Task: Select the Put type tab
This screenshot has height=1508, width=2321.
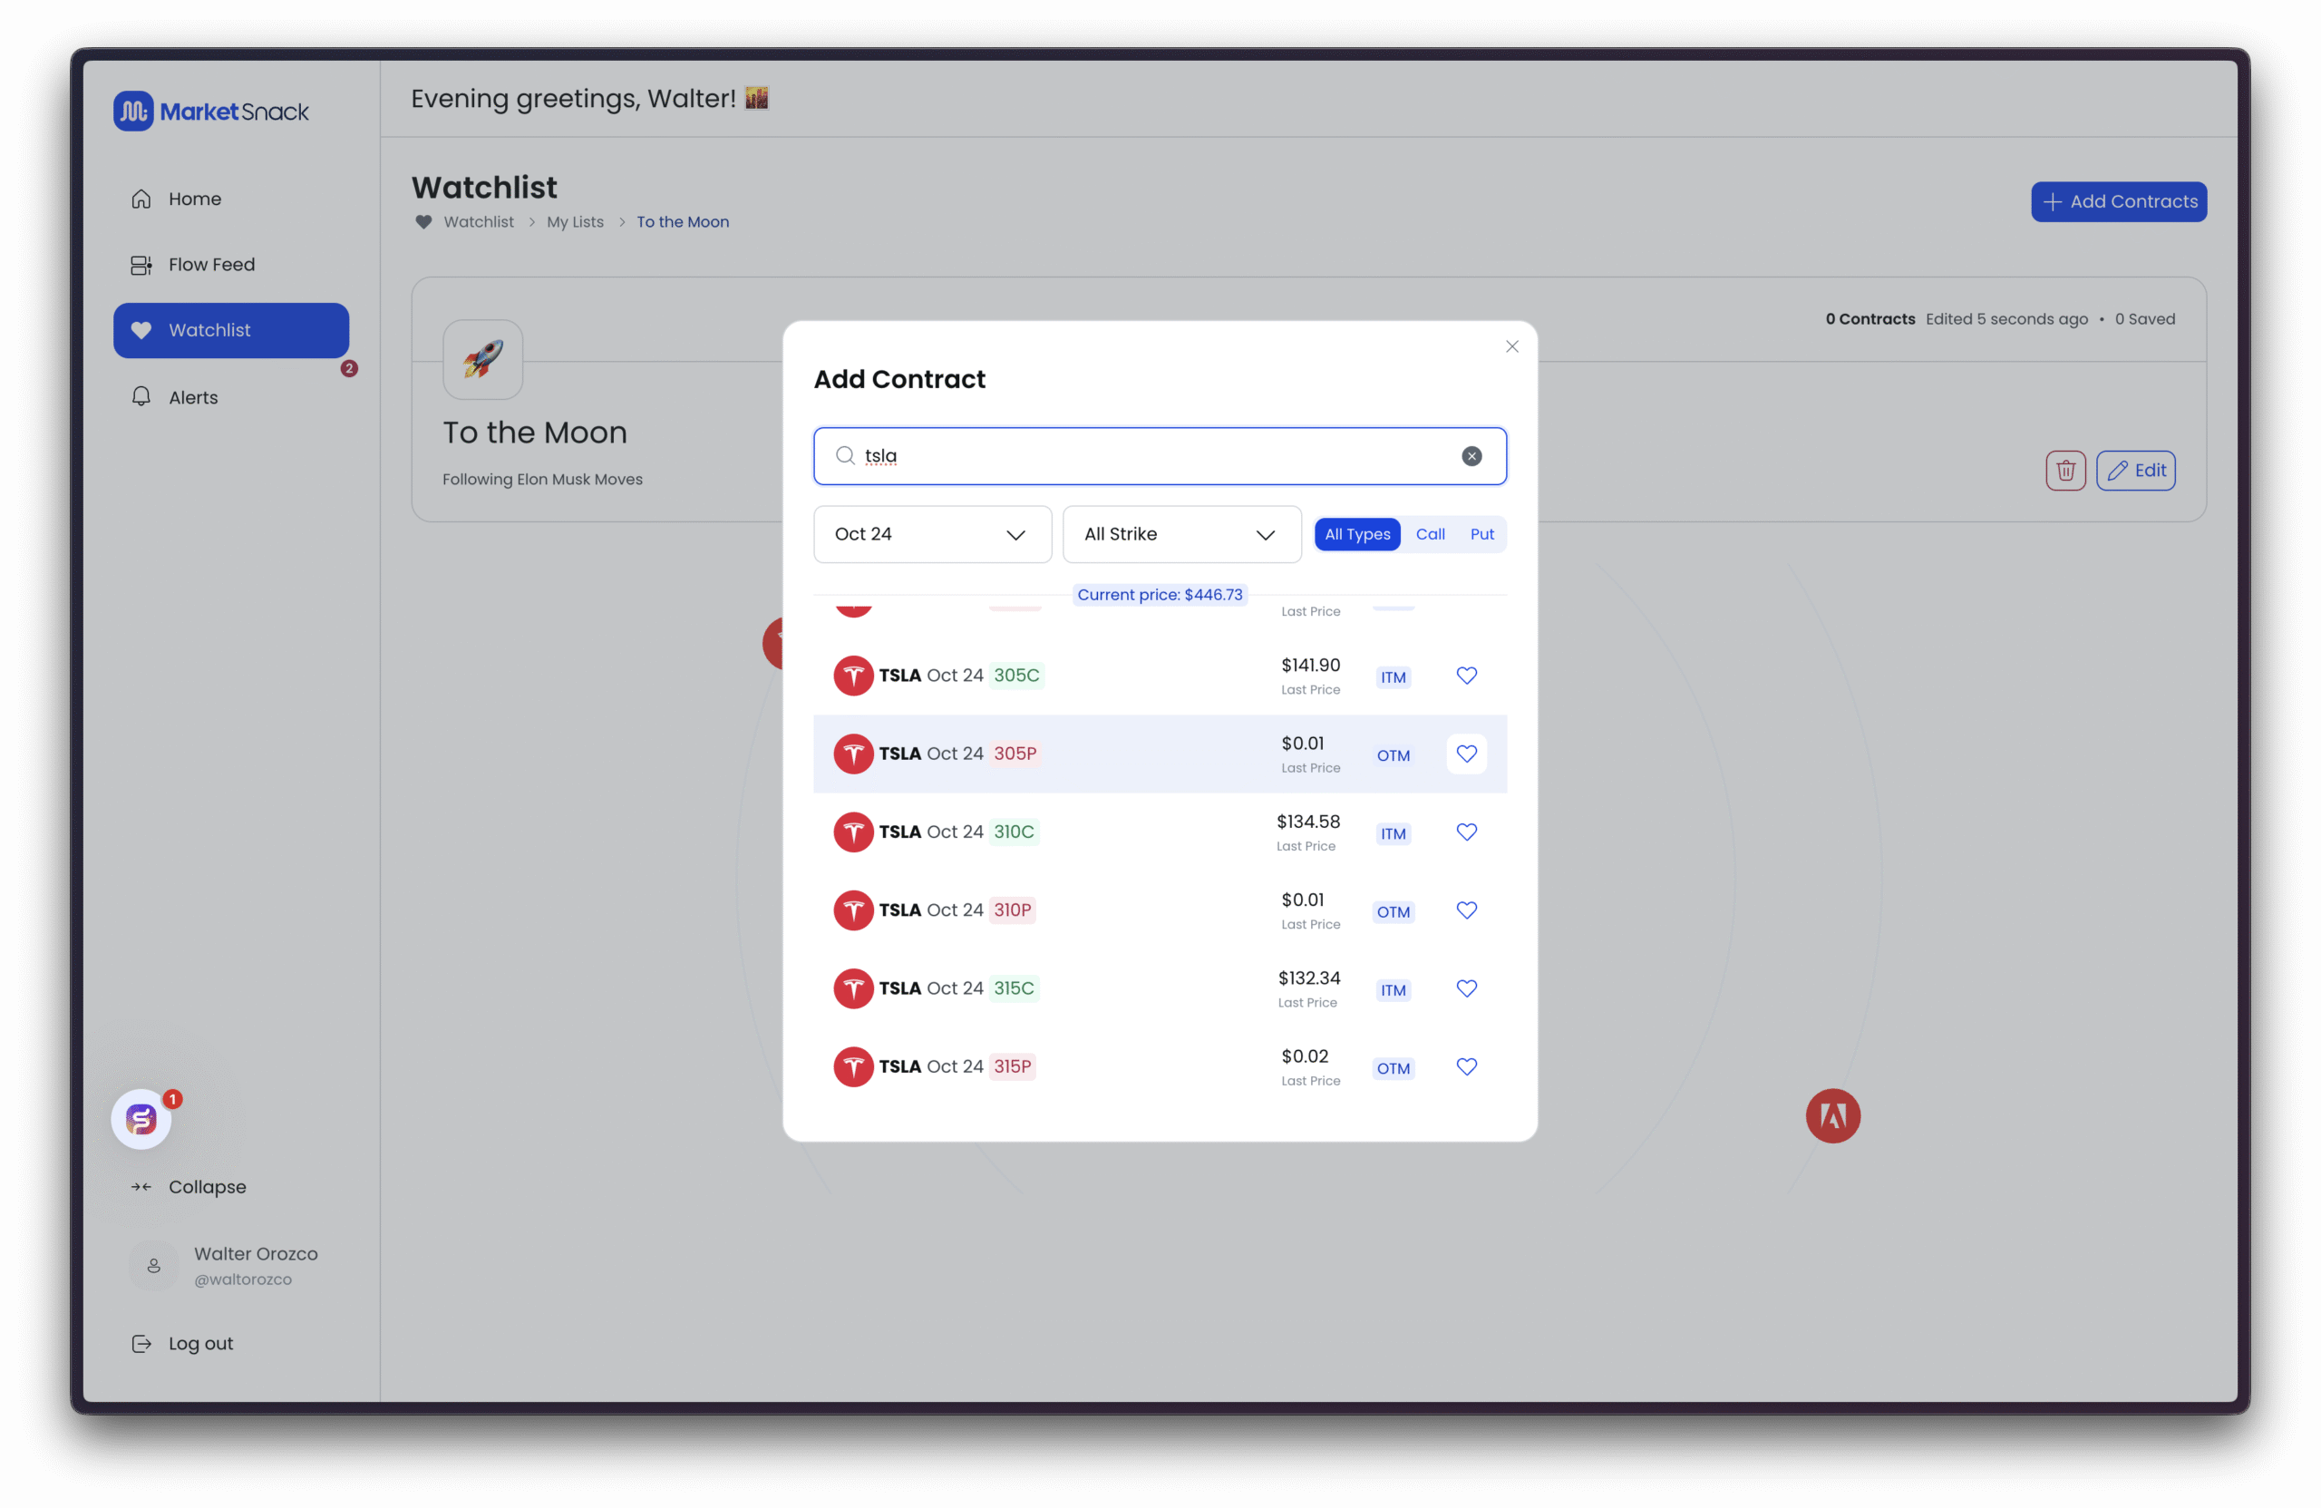Action: [1481, 533]
